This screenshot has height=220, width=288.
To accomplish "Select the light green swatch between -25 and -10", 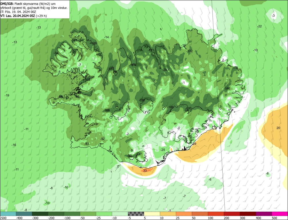I will (x=104, y=214).
